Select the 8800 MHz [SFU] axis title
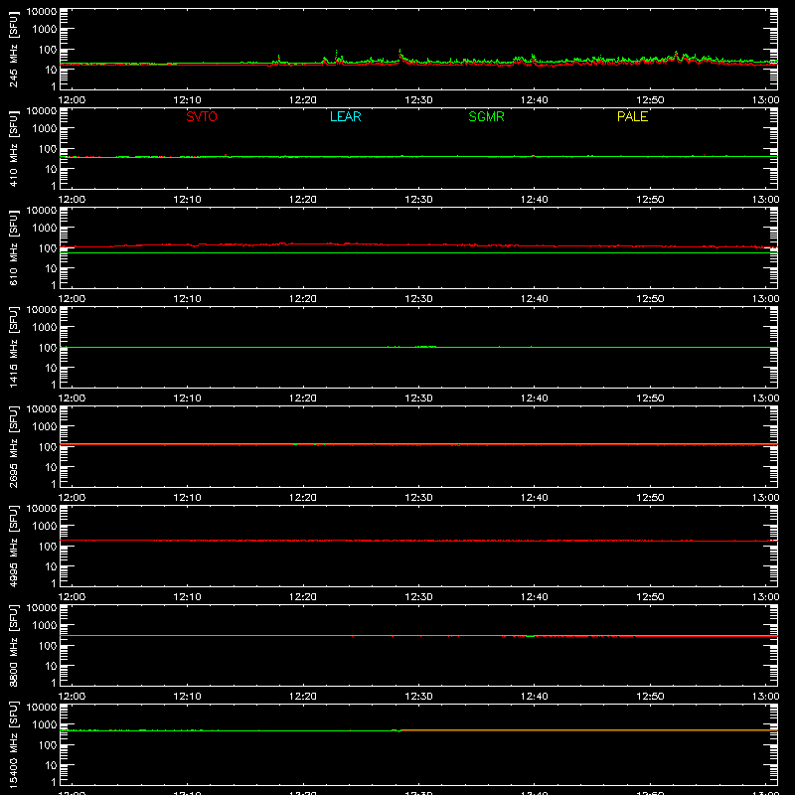 [14, 645]
